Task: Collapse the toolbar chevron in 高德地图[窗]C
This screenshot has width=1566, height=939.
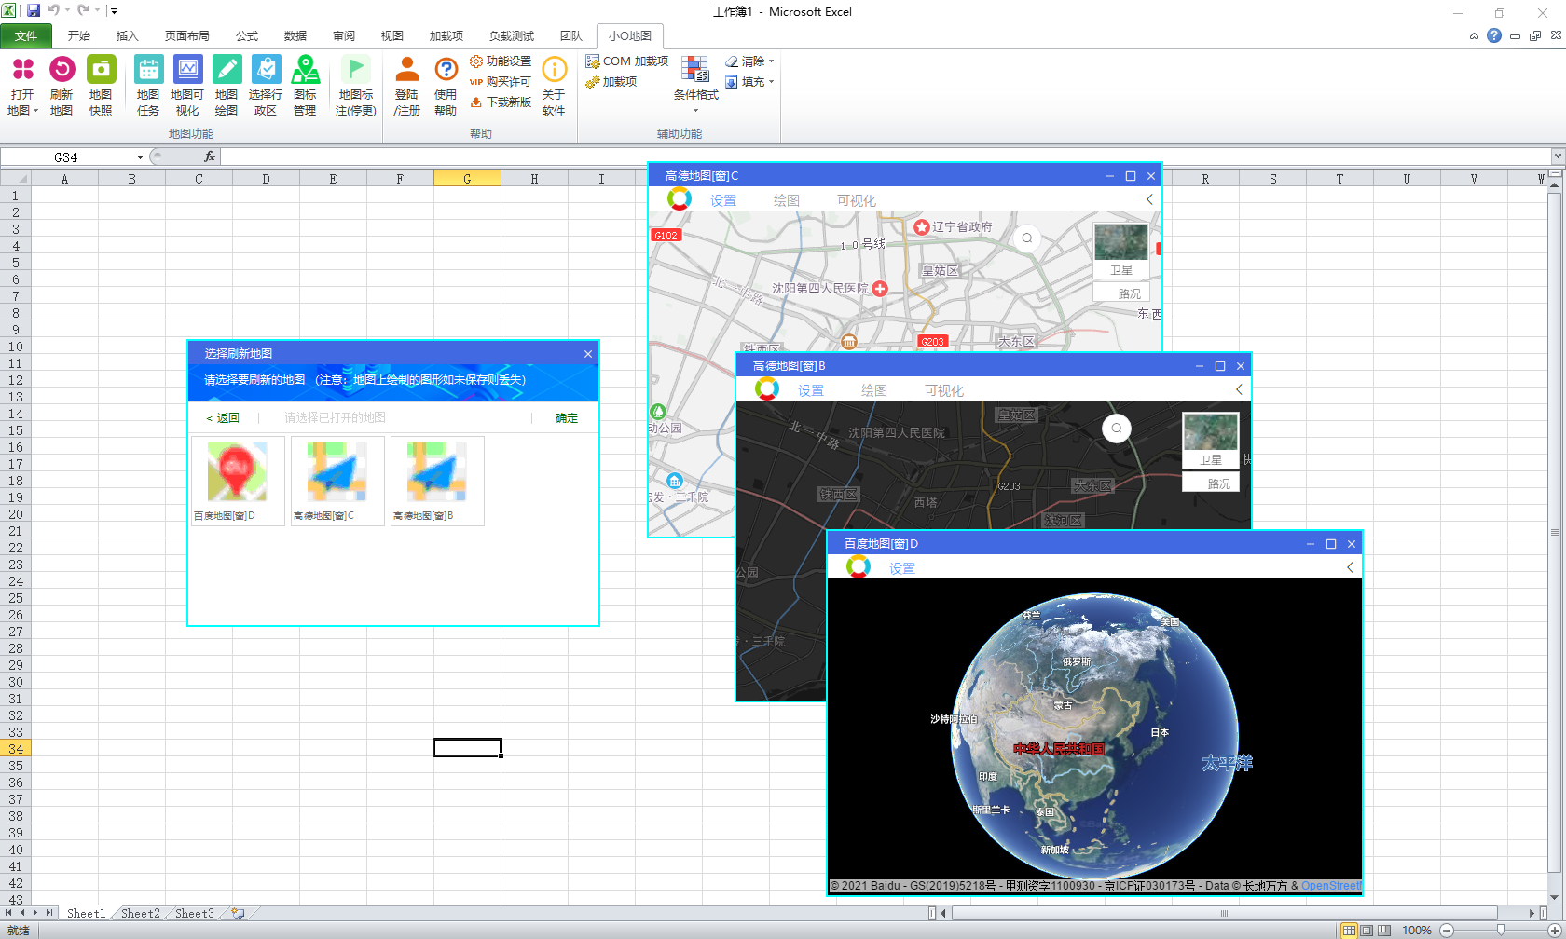Action: [1149, 199]
